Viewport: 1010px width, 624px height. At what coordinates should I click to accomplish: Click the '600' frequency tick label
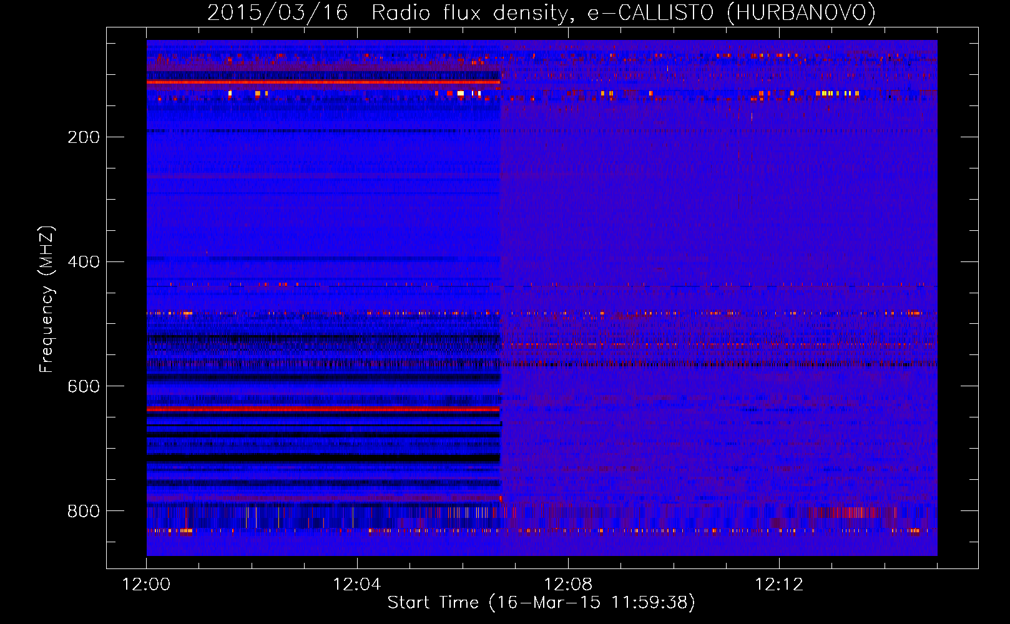tap(84, 387)
